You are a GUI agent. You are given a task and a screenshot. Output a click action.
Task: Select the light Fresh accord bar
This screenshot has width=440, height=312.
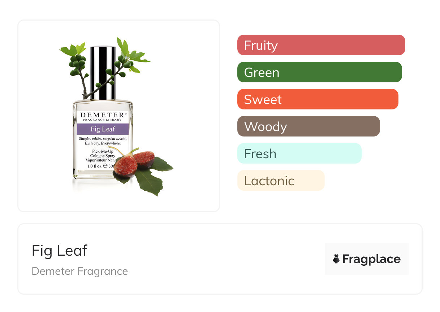point(299,153)
